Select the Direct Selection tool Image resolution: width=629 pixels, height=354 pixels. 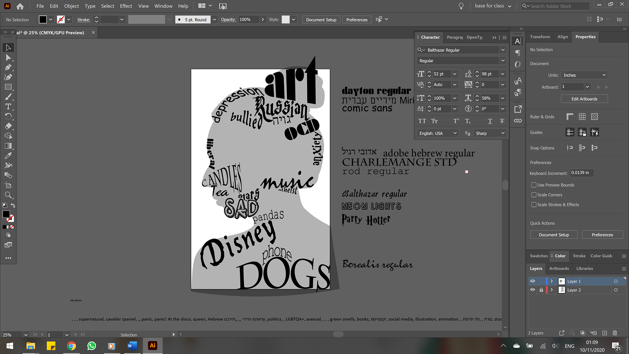click(x=8, y=58)
